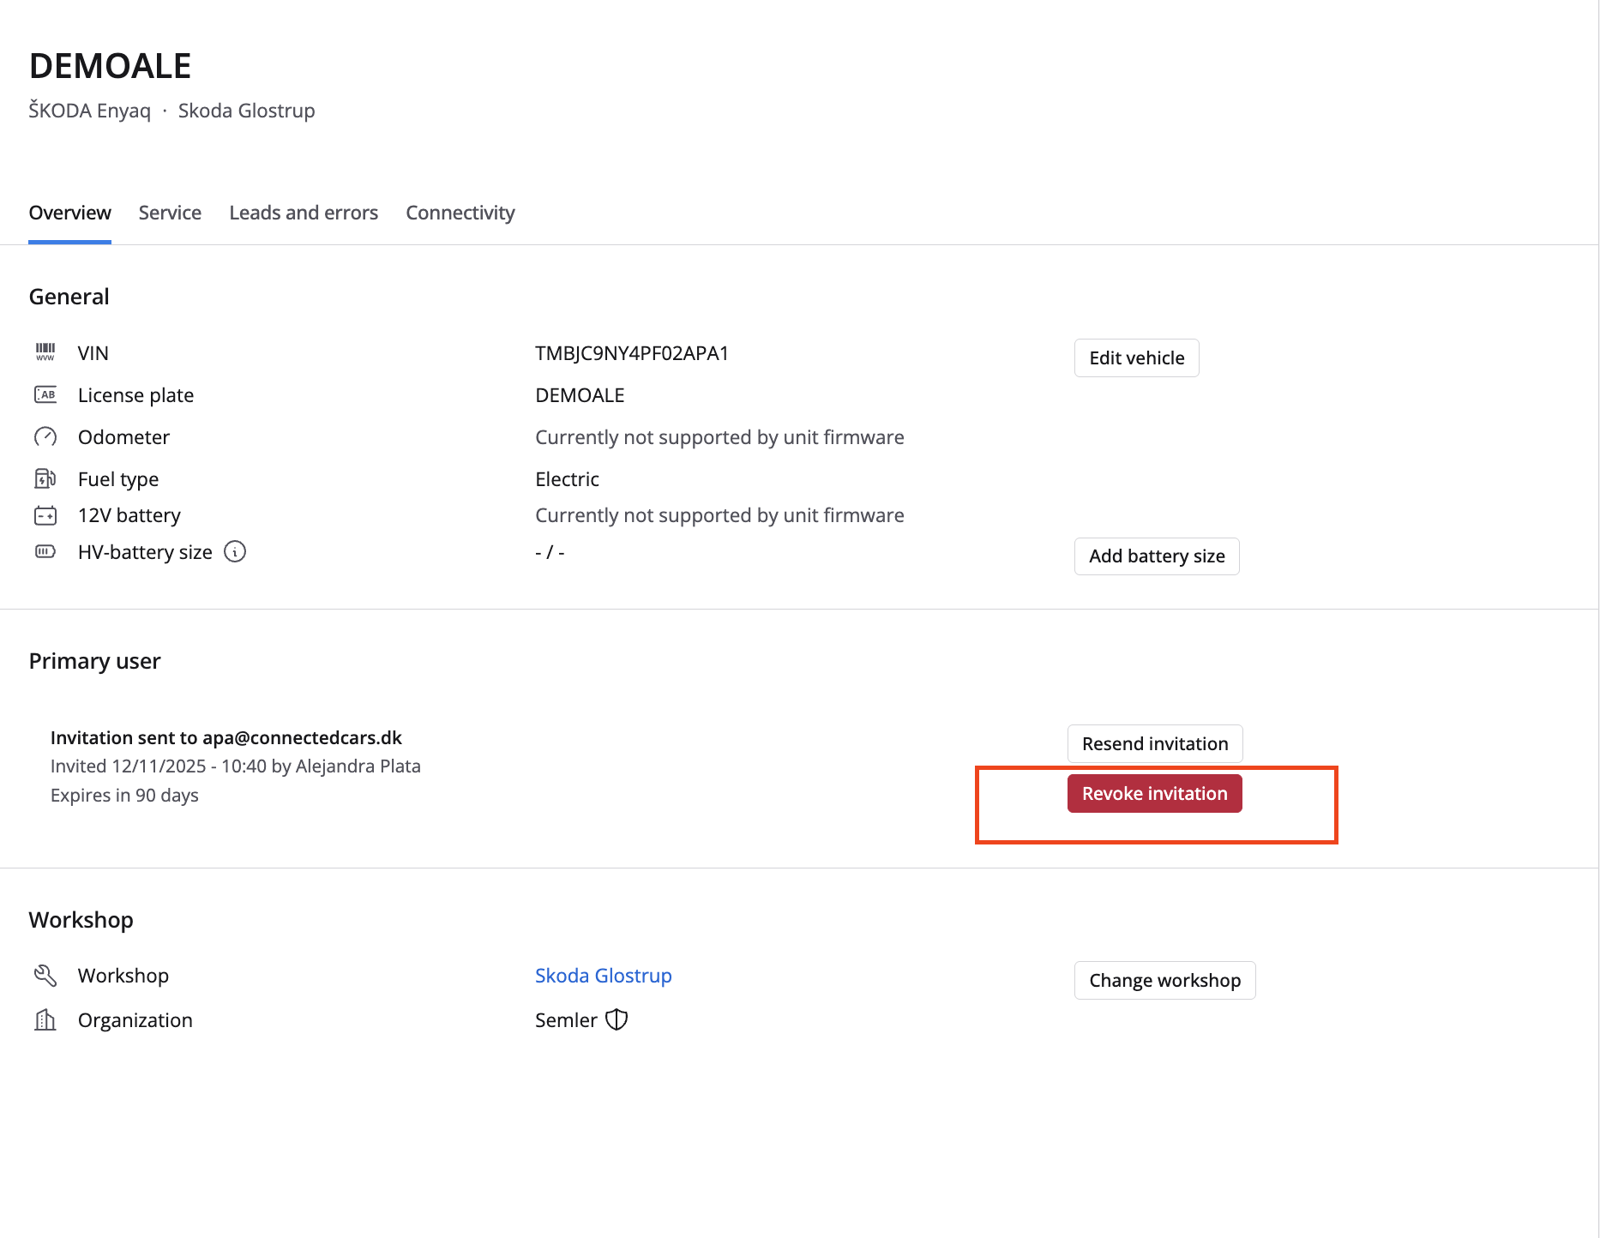Click the Change workshop button
1600x1238 pixels.
1164,980
